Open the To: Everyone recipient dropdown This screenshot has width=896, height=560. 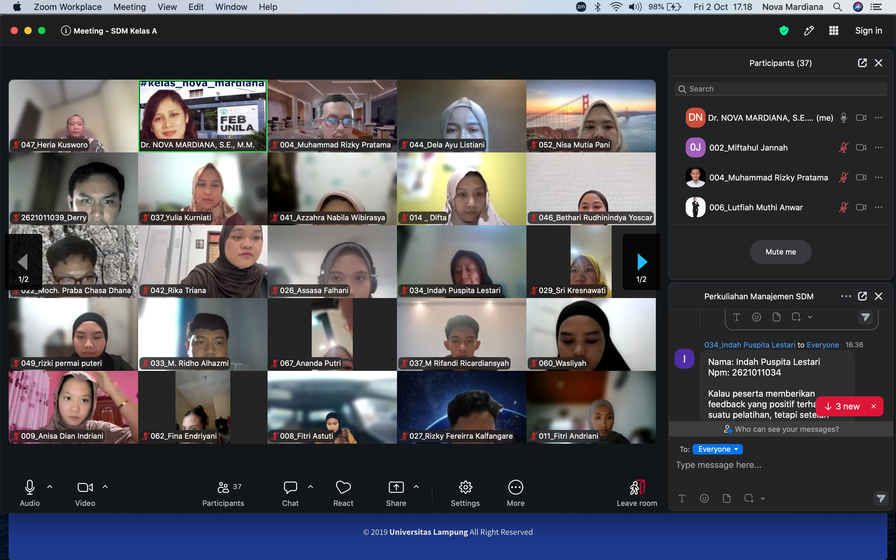click(717, 449)
